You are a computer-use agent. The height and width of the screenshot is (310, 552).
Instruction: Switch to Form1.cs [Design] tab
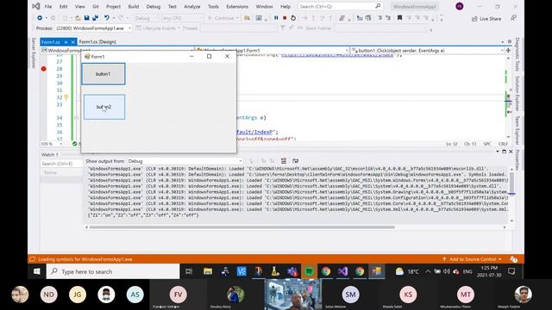[97, 42]
